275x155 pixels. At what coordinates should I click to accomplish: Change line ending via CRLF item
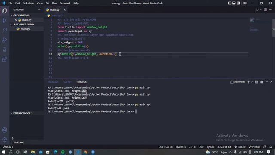[201, 147]
